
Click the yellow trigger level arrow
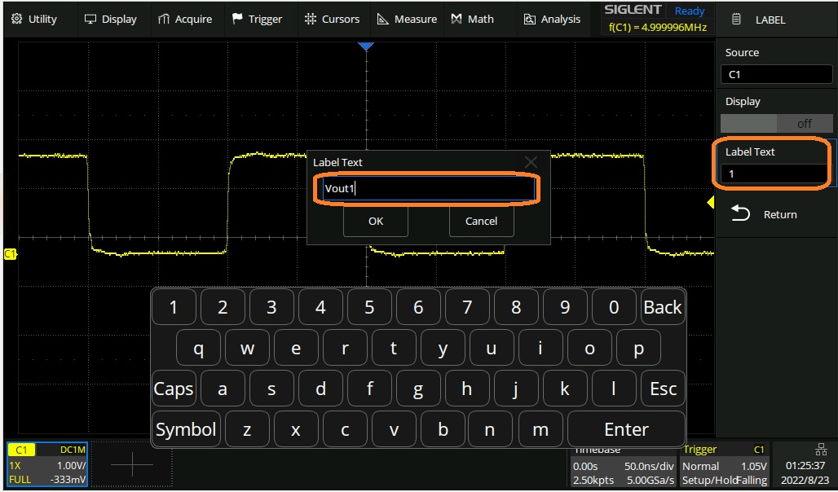710,203
